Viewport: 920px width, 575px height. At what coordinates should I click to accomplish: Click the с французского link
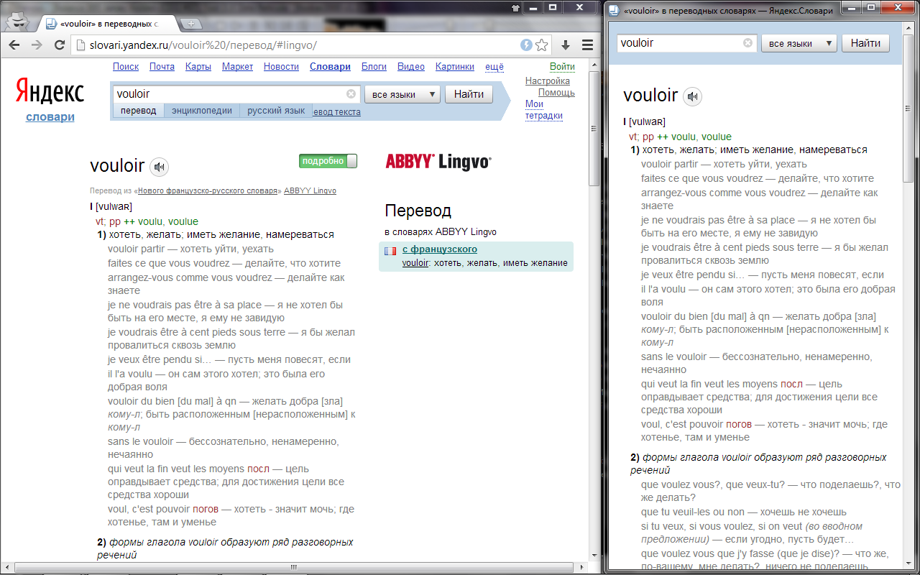coord(439,249)
